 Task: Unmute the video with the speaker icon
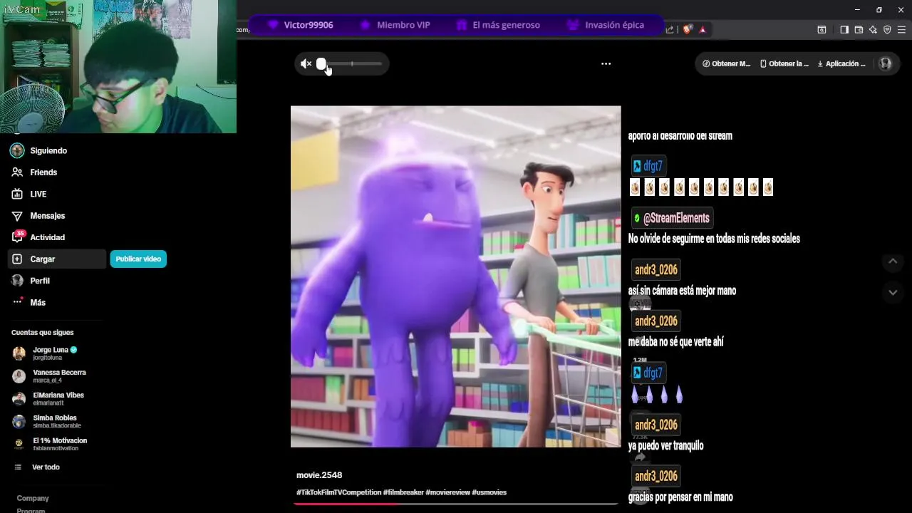pos(306,63)
